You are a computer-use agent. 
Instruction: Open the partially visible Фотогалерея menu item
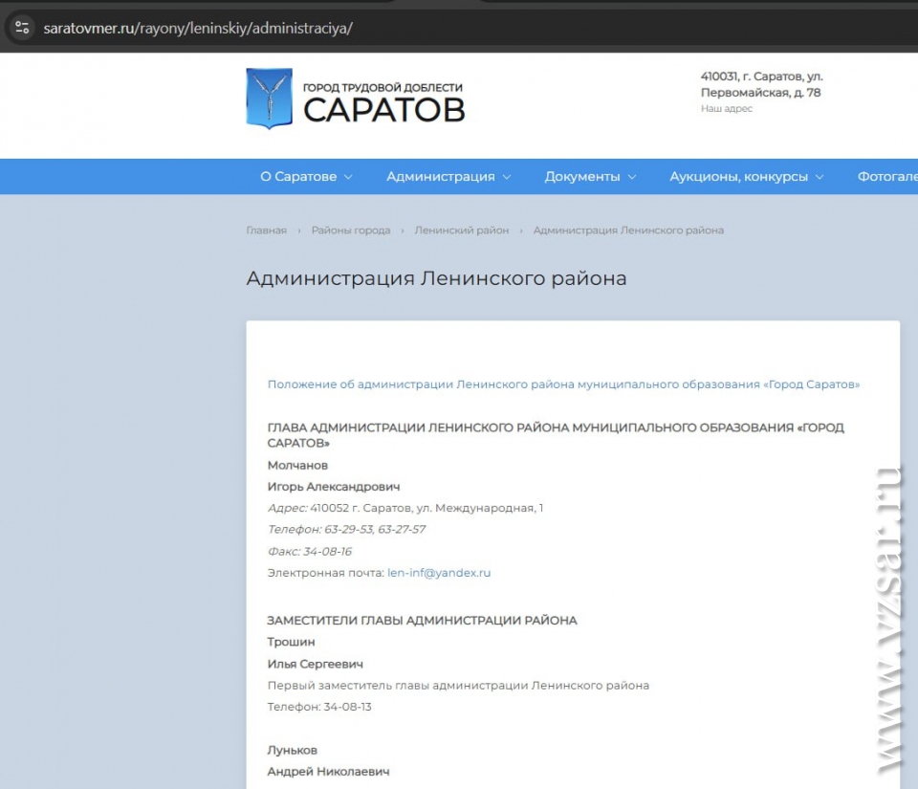886,177
